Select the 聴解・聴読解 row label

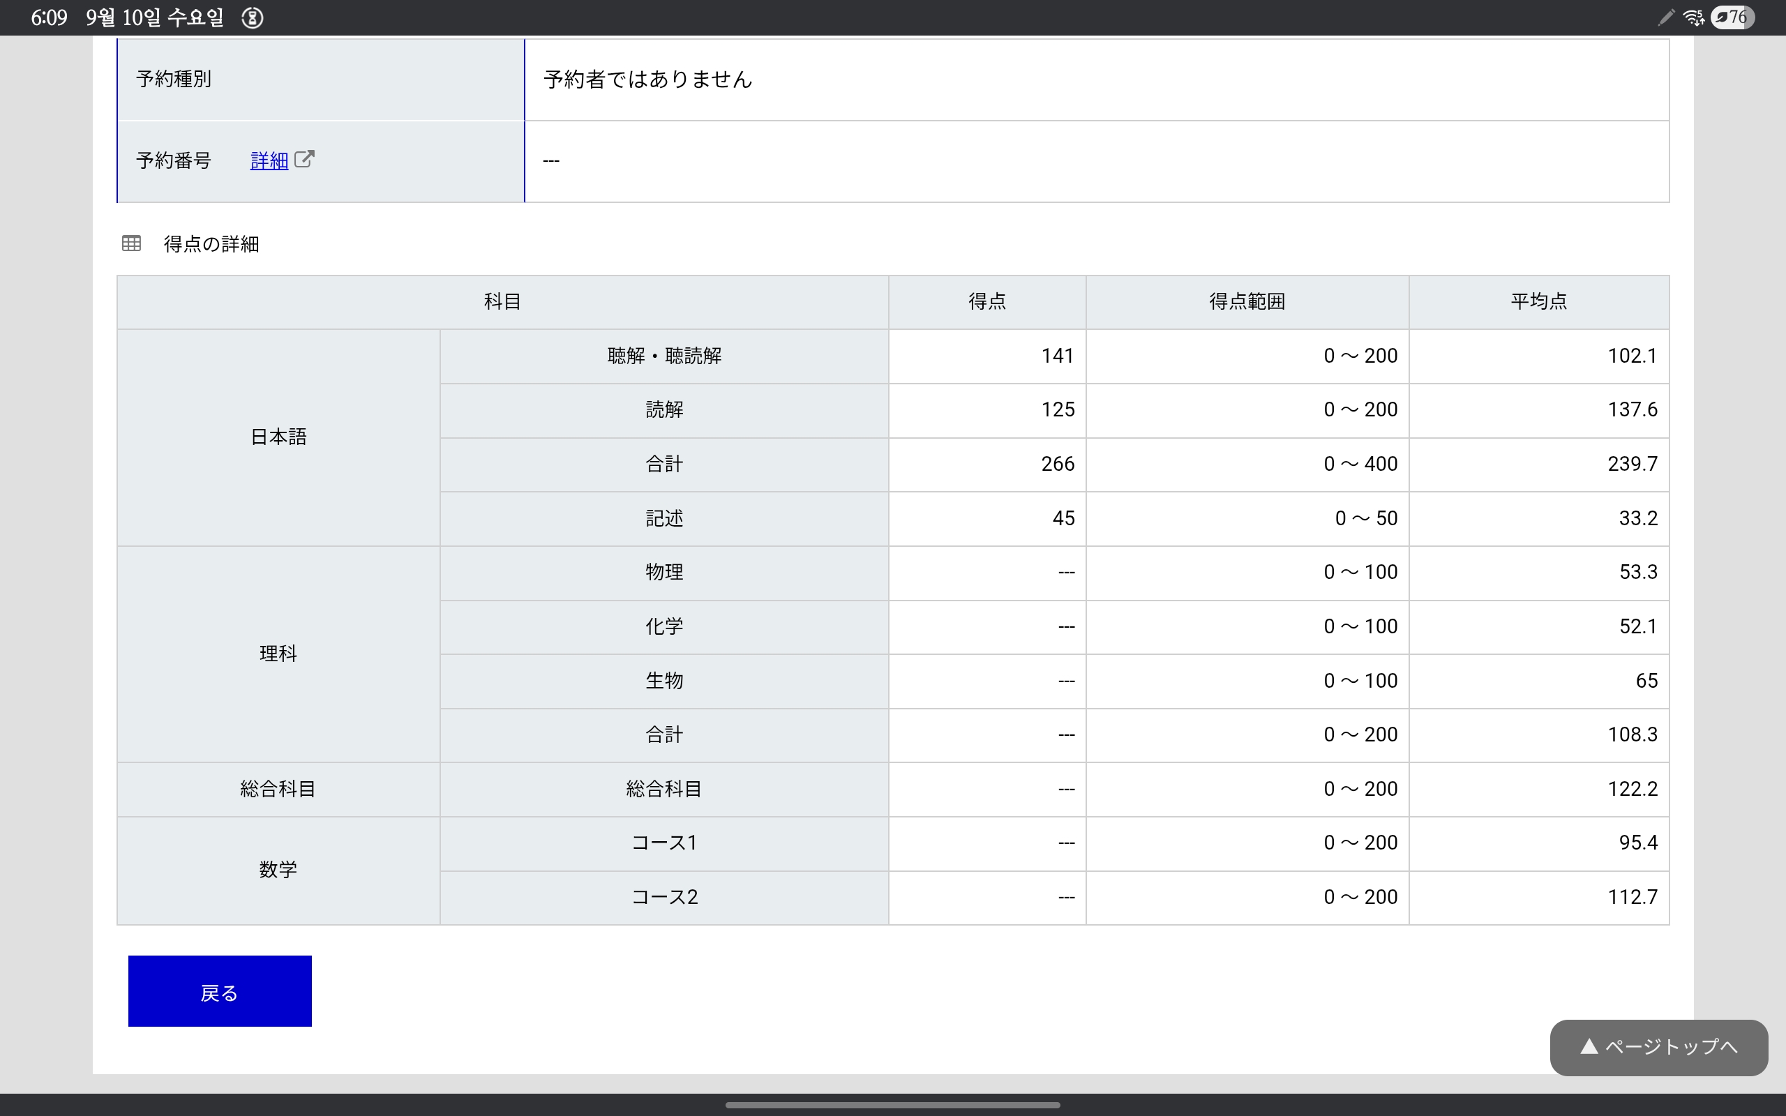[x=663, y=356]
